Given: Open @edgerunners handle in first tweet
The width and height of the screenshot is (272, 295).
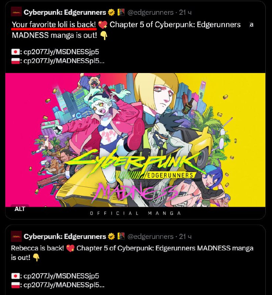Looking at the screenshot, I should [x=151, y=13].
